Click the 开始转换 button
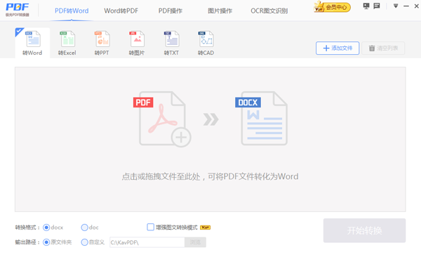Image resolution: width=421 pixels, height=257 pixels. pos(364,230)
